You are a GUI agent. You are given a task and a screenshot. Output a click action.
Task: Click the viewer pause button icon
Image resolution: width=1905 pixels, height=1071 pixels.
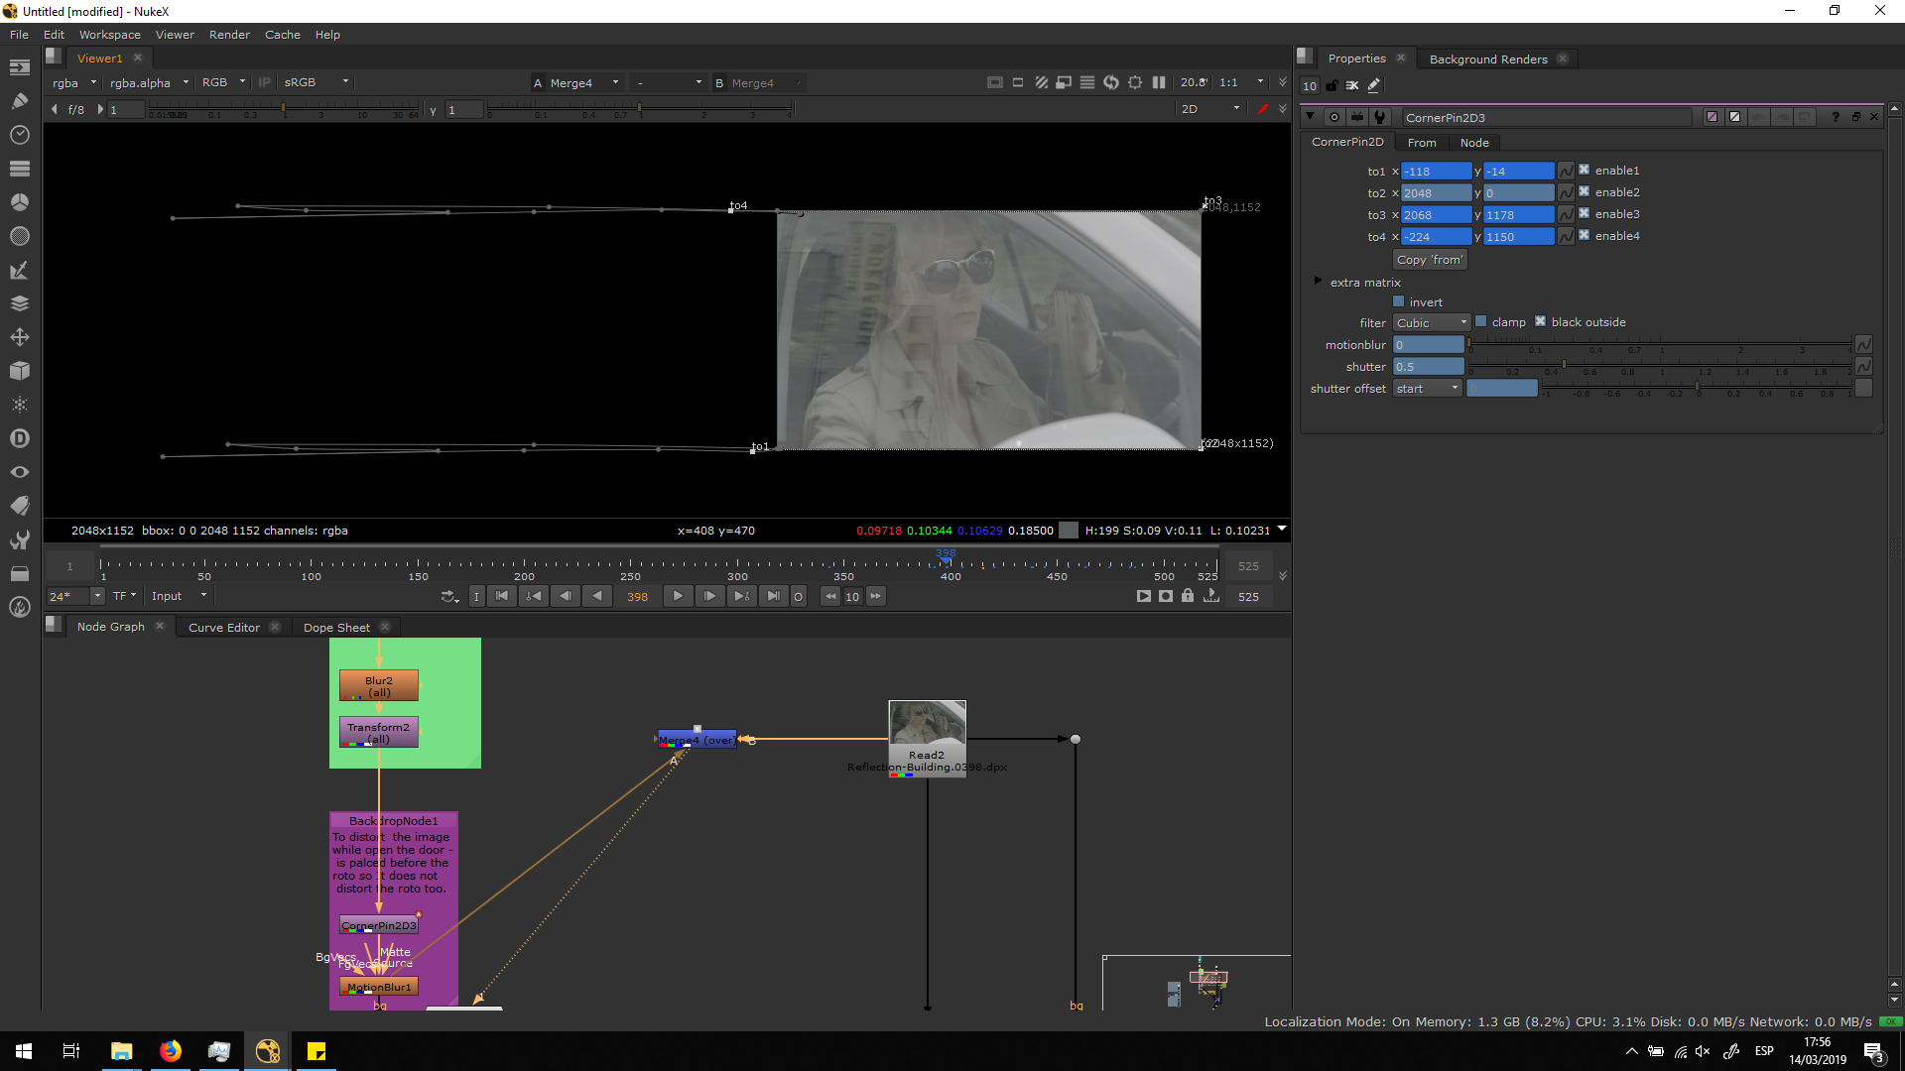point(1158,83)
